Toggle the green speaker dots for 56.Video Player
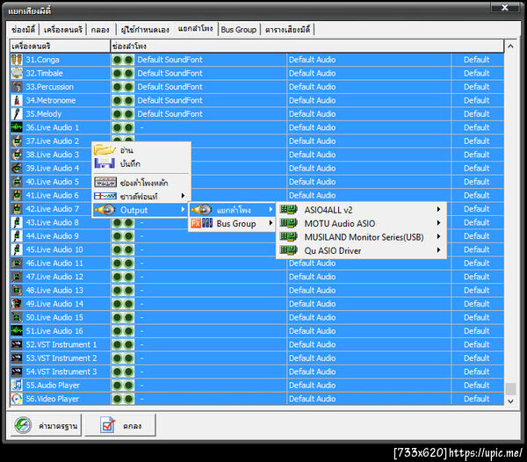The height and width of the screenshot is (462, 527). [123, 399]
